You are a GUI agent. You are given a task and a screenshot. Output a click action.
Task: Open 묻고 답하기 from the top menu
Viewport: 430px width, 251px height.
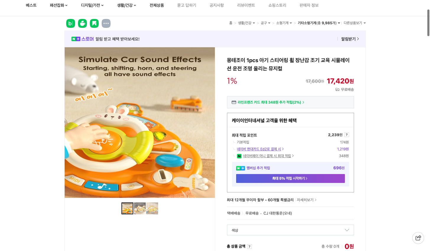(x=186, y=5)
